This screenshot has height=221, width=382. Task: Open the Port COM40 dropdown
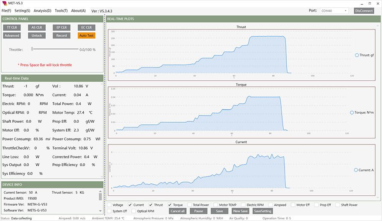(x=334, y=11)
